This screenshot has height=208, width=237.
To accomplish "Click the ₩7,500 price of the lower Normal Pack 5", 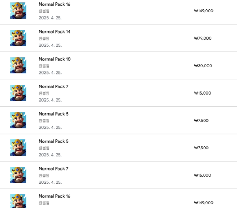I will [201, 148].
